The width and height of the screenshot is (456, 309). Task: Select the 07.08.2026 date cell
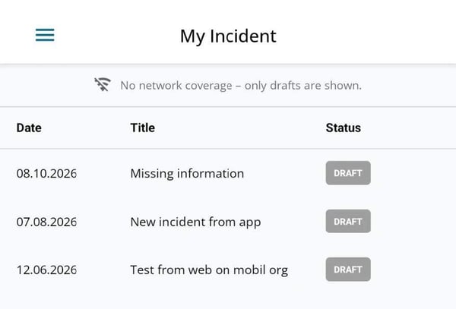[46, 222]
